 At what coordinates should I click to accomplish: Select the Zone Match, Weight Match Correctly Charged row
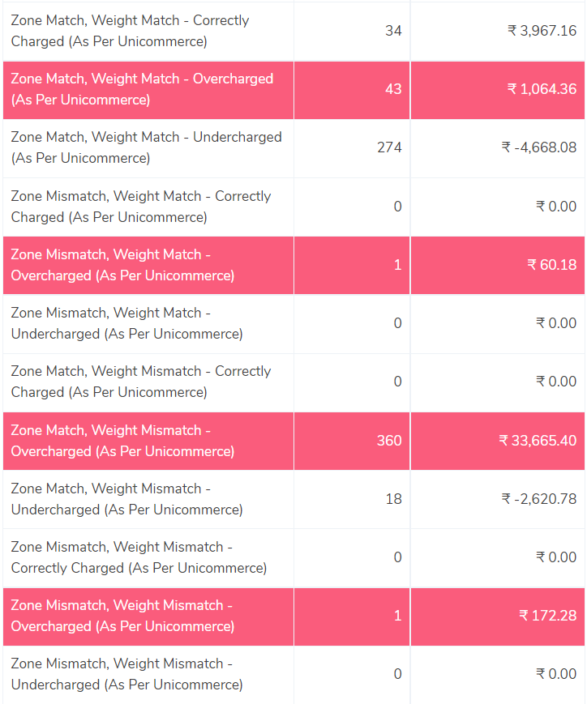point(293,31)
